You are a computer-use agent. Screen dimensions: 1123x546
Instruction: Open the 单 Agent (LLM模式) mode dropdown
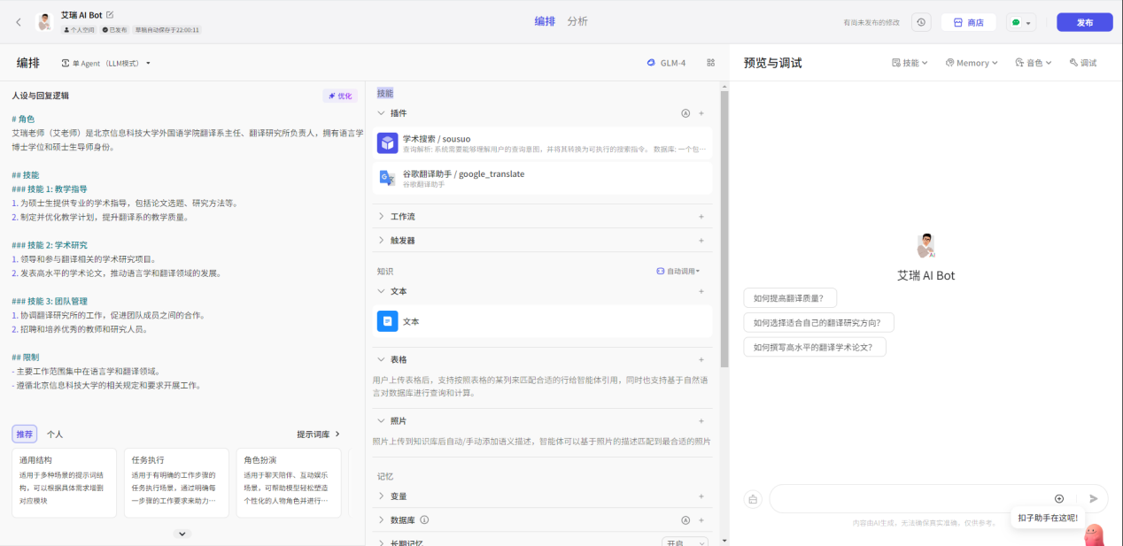pos(106,63)
